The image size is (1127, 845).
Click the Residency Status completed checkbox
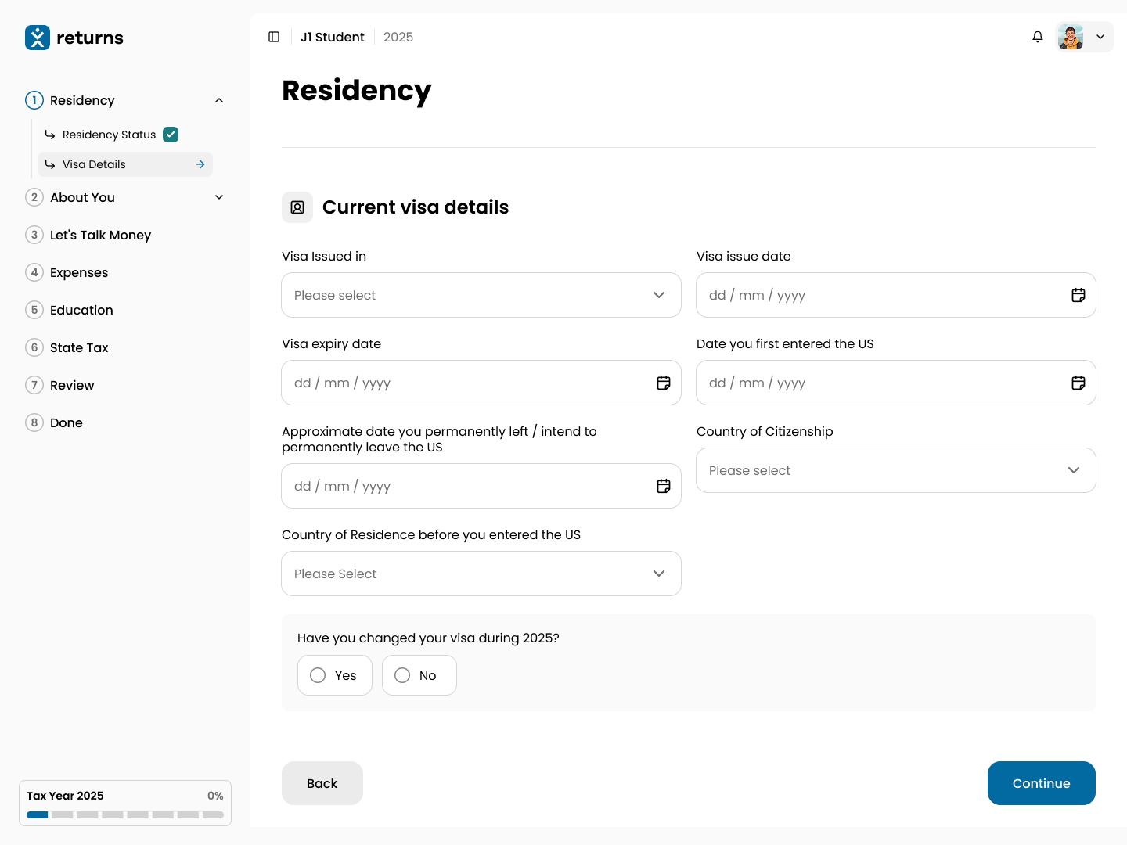point(171,135)
